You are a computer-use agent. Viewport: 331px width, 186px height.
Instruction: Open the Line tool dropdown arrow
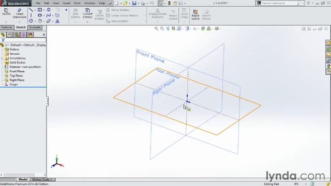tap(35, 10)
